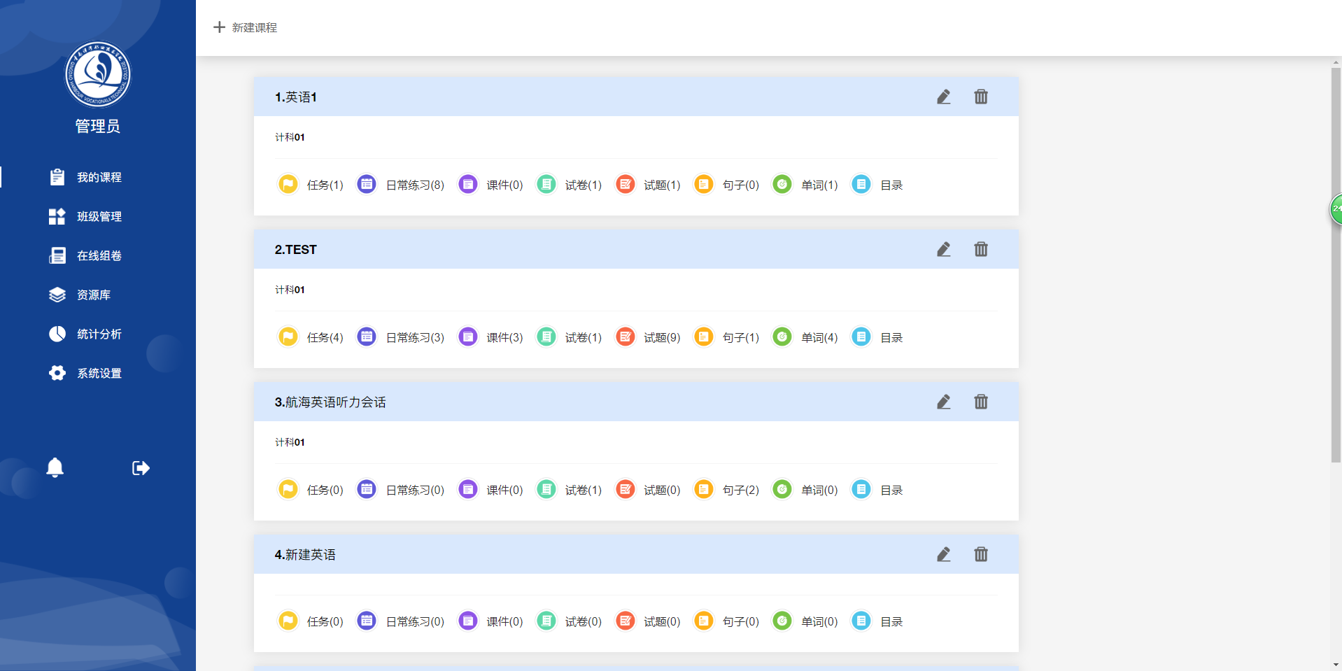1342x671 pixels.
Task: Select 统计分析 from sidebar
Action: (99, 334)
